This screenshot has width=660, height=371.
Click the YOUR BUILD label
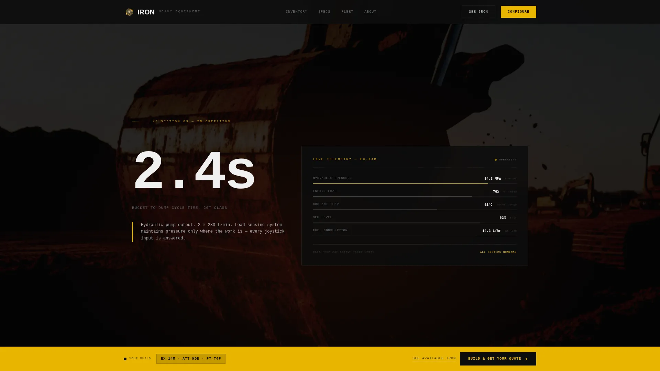coord(140,359)
